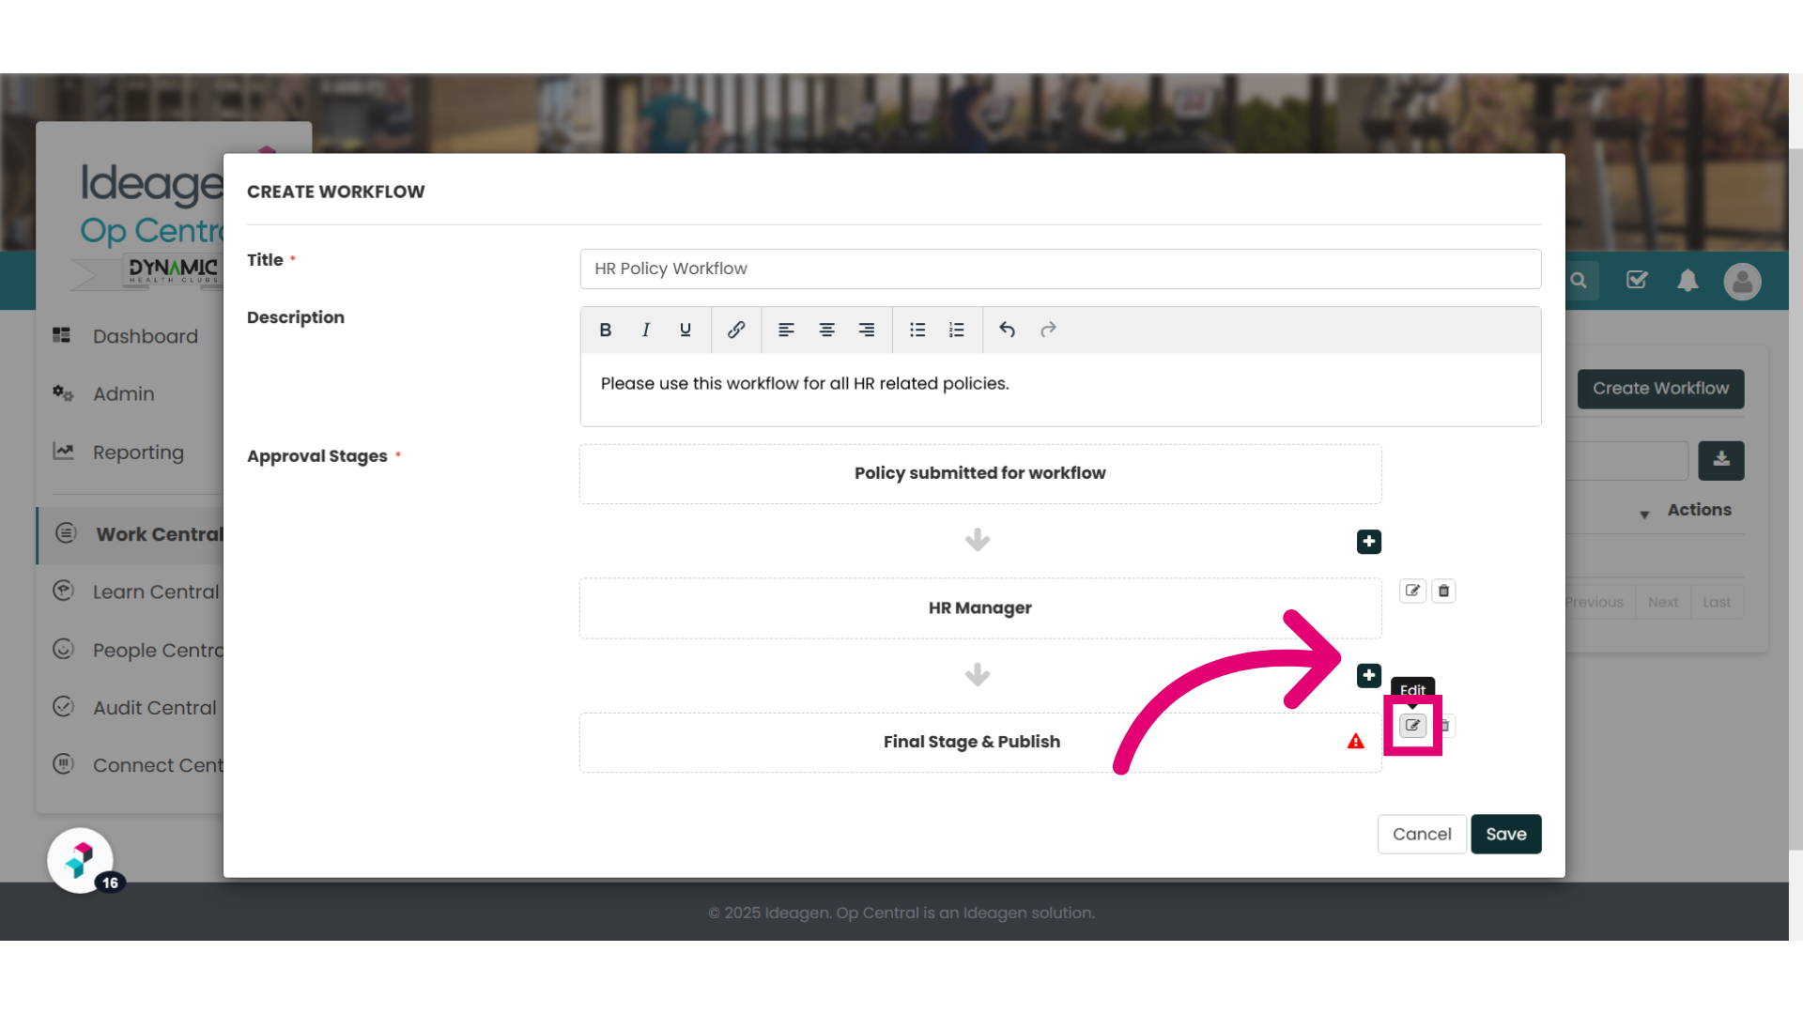Redo the description edit

pyautogui.click(x=1048, y=330)
